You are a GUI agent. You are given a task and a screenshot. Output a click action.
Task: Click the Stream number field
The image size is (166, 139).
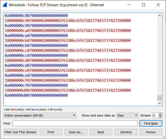155,116
